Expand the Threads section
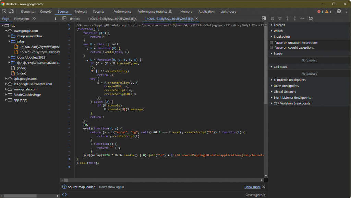Image resolution: width=351 pixels, height=198 pixels. (279, 25)
